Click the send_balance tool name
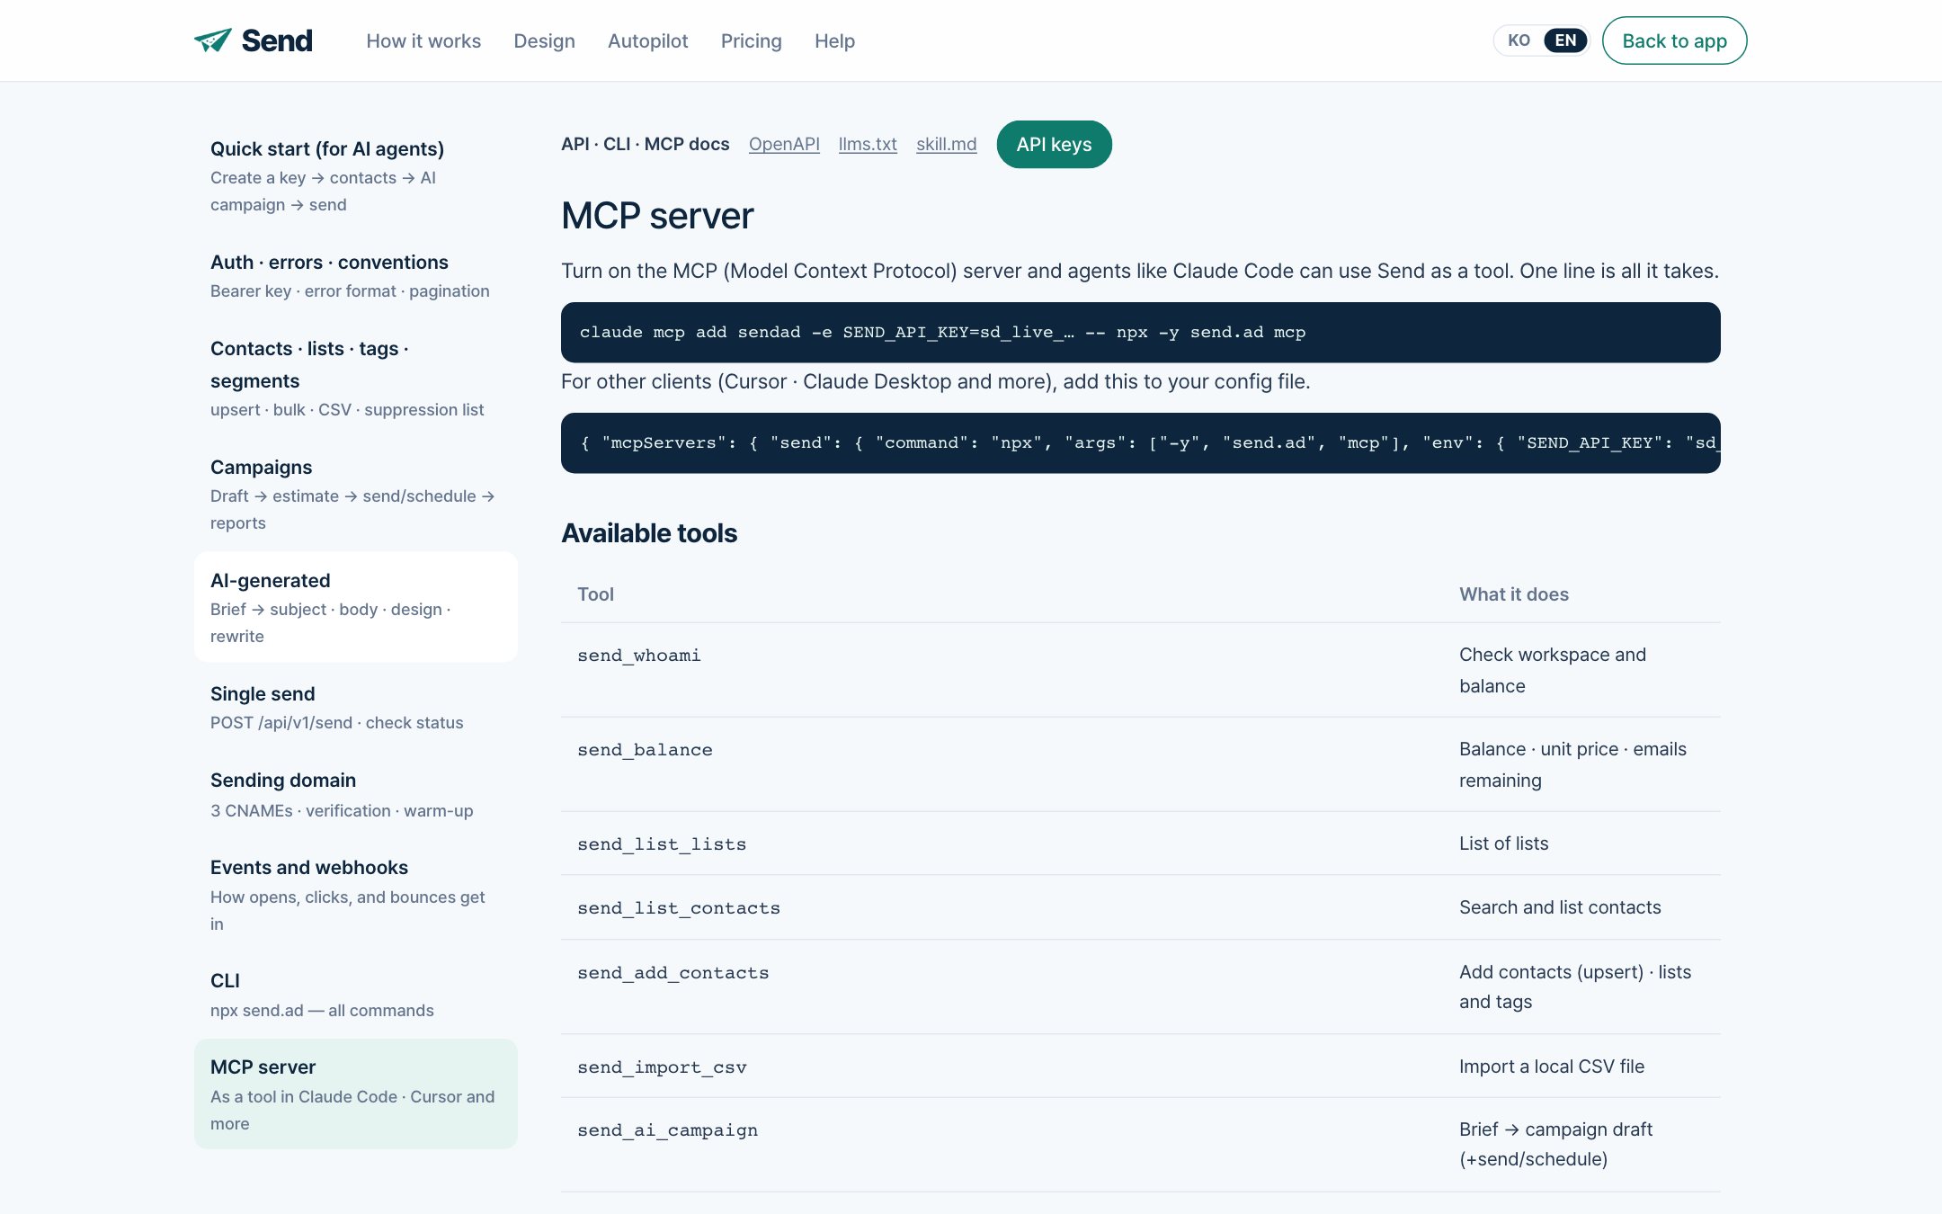The width and height of the screenshot is (1942, 1214). pos(645,750)
